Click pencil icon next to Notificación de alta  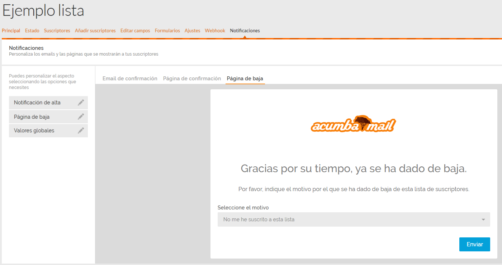81,103
